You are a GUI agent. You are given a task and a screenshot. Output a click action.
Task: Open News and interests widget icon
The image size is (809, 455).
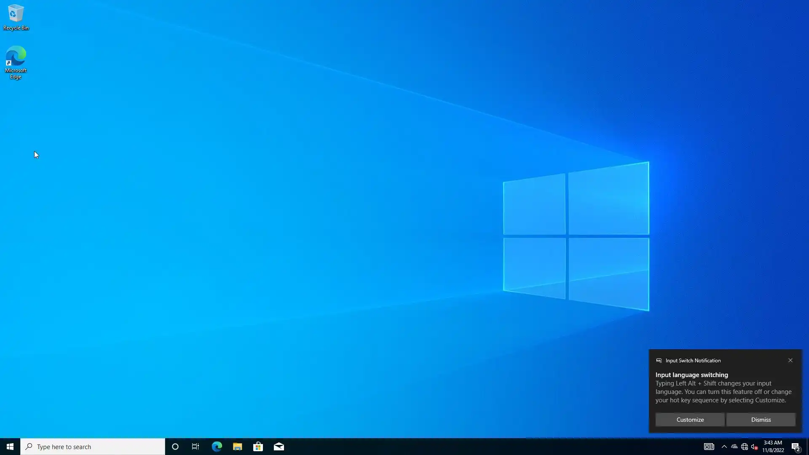click(x=709, y=447)
